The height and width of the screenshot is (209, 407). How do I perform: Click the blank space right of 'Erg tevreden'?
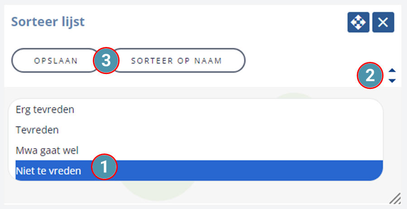(x=229, y=109)
